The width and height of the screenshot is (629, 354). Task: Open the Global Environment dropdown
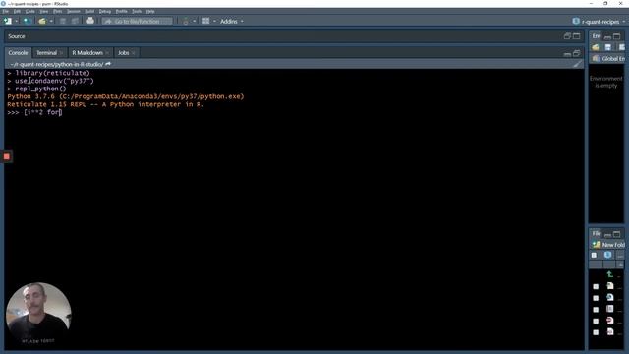pos(609,59)
